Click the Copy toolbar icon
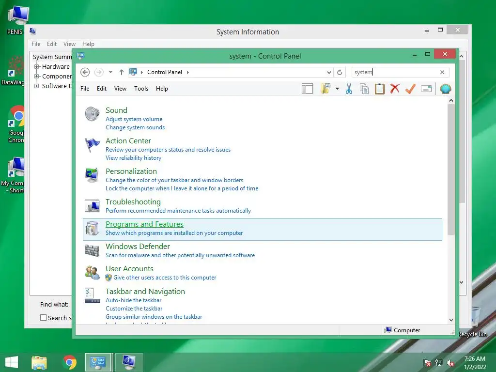Viewport: 496px width, 372px height. click(364, 89)
